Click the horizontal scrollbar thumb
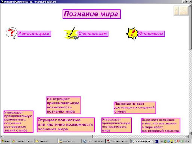 [x=48, y=136]
